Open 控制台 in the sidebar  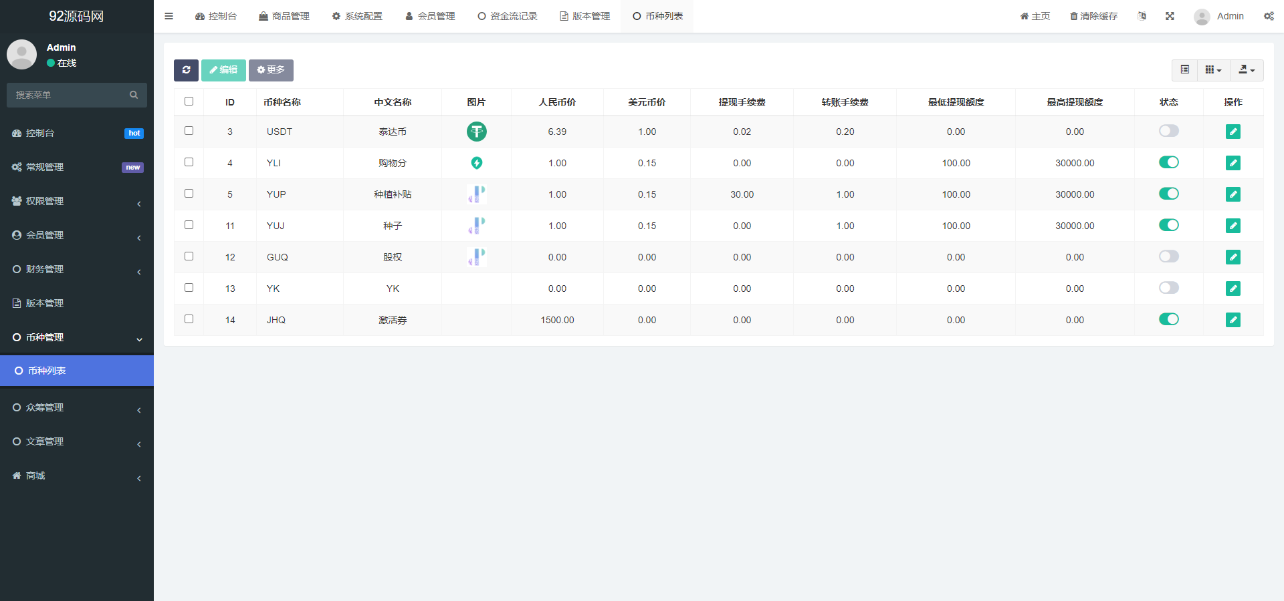coord(77,133)
